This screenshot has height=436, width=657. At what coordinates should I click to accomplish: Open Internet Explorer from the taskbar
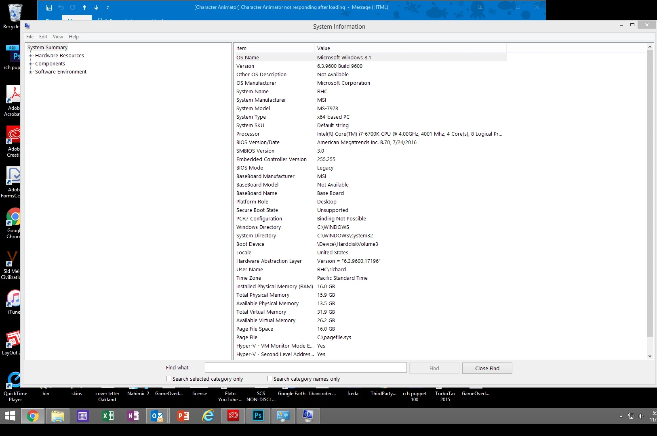click(208, 416)
